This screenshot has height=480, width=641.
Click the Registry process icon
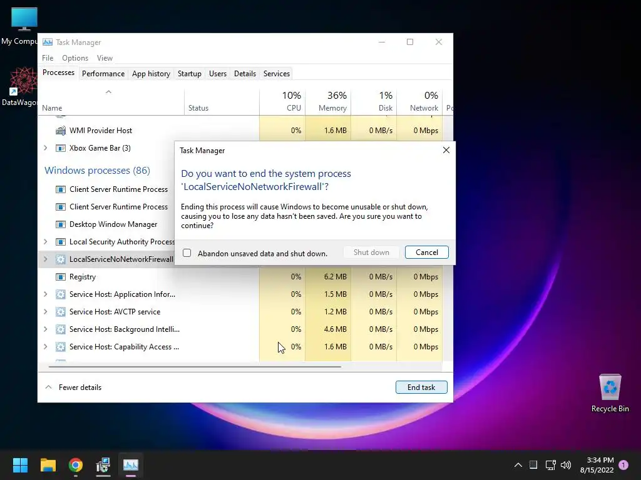(61, 277)
